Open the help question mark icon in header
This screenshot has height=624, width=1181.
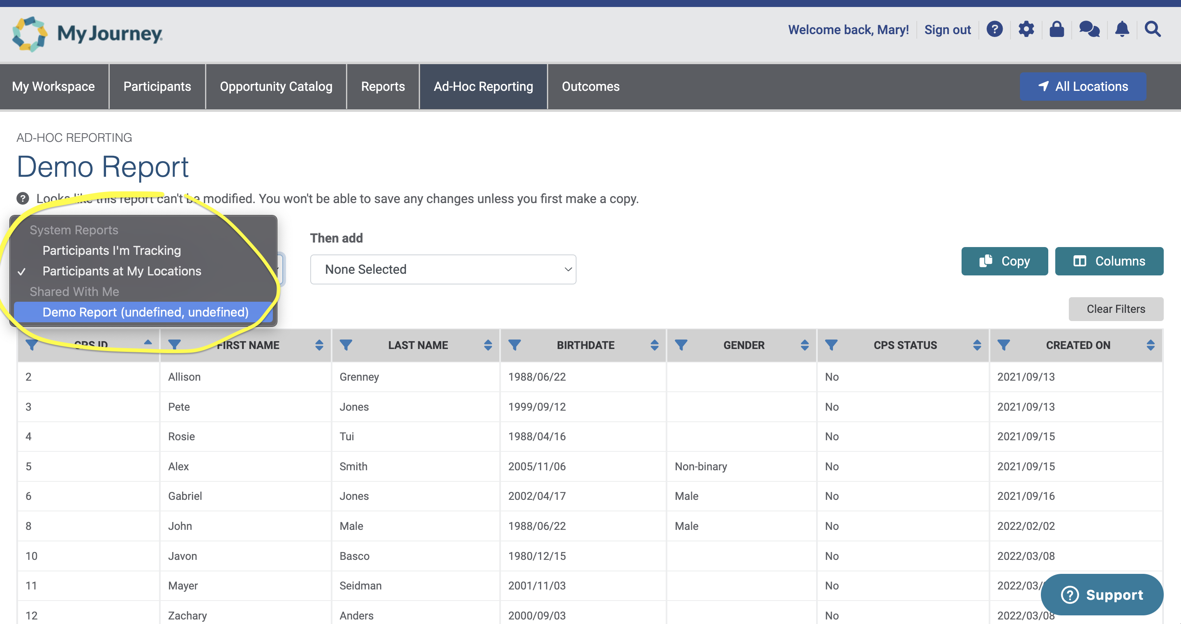tap(994, 29)
